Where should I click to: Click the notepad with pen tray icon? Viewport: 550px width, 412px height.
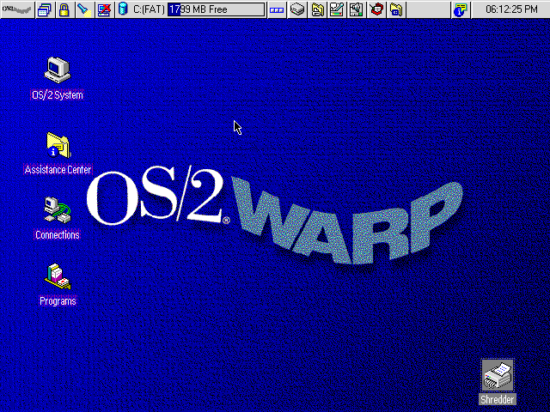[337, 9]
